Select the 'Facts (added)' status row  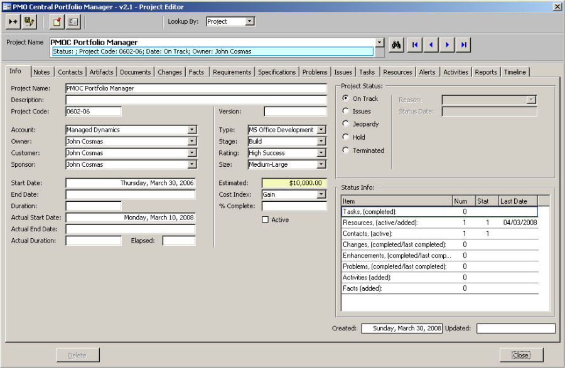point(439,288)
